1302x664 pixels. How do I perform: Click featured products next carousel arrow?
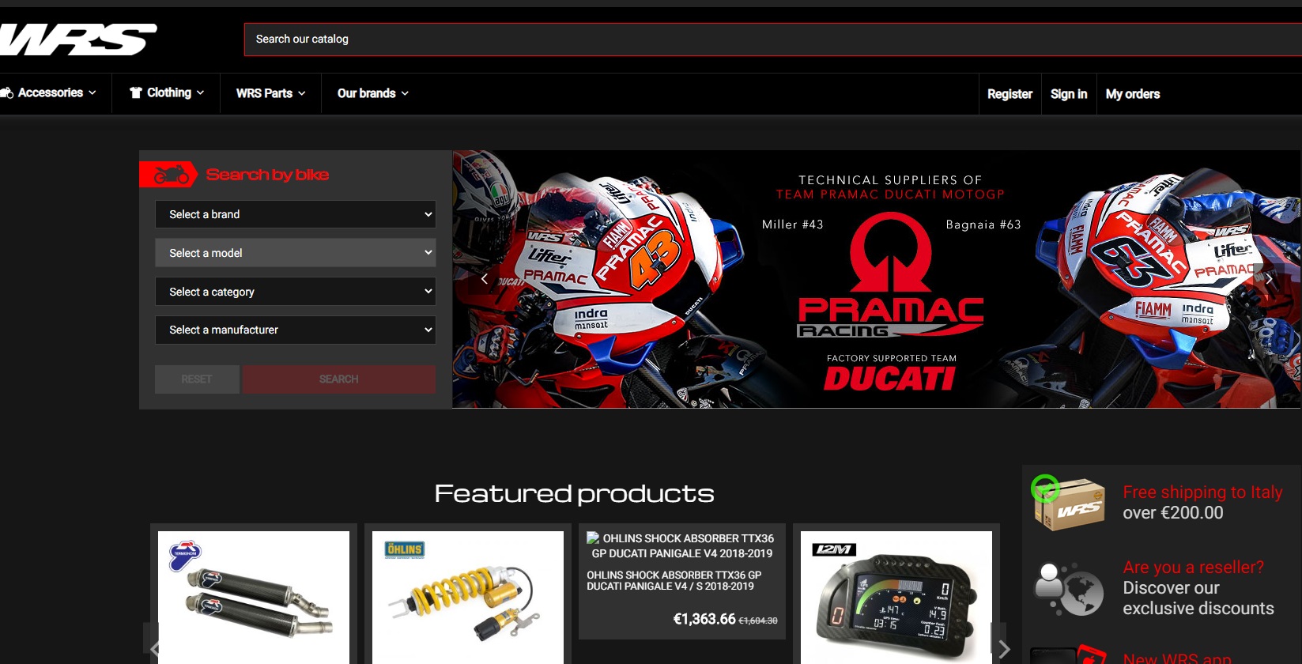coord(1004,650)
